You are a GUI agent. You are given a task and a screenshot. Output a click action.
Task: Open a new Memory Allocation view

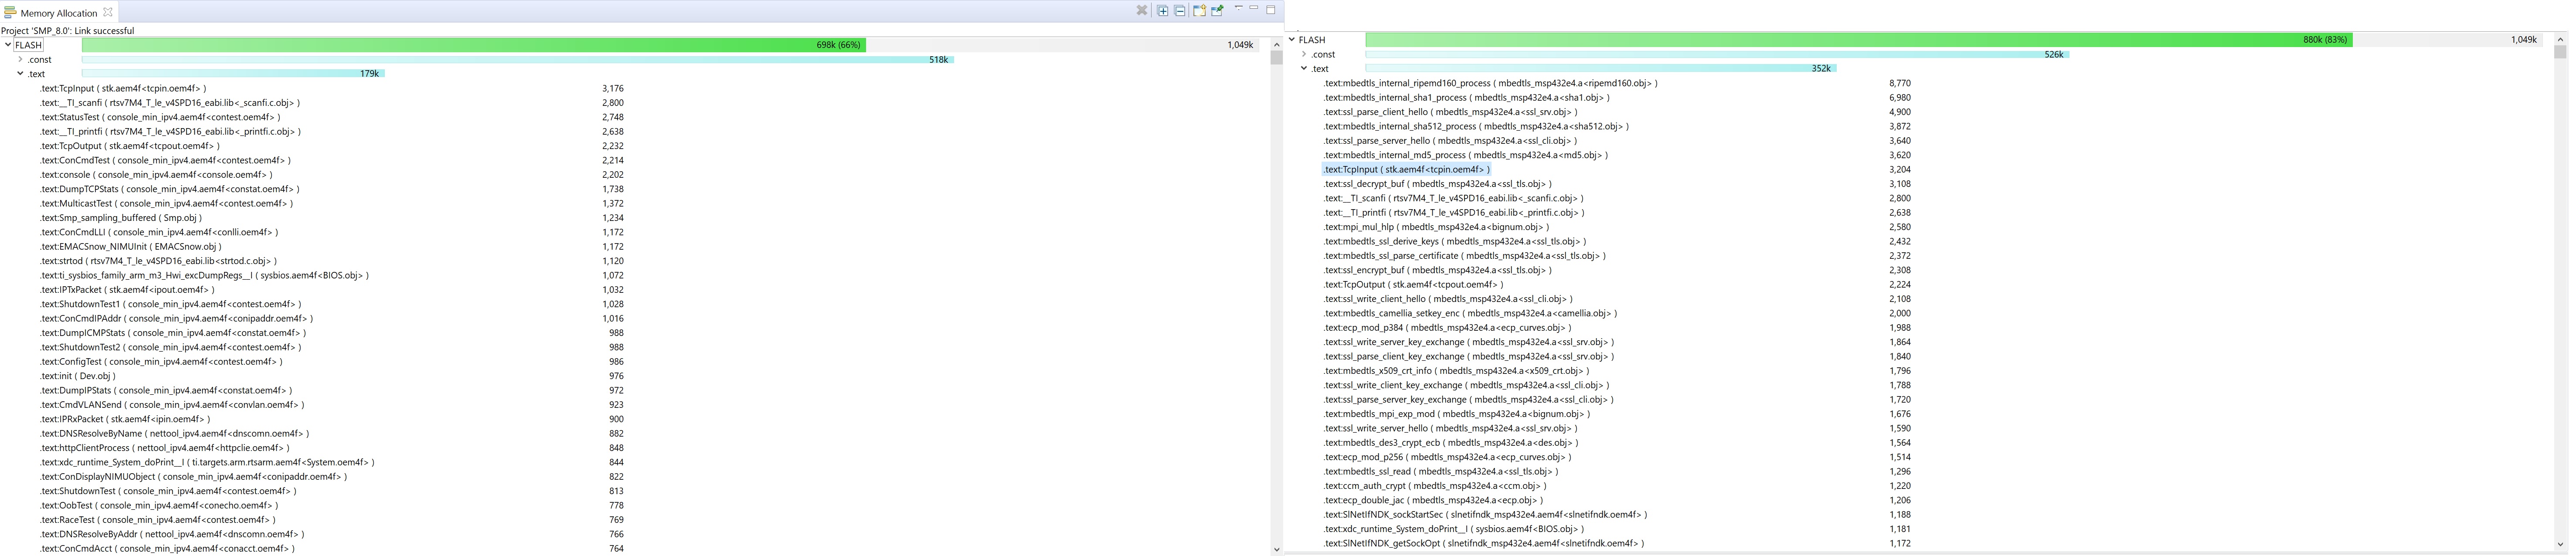pos(1199,11)
